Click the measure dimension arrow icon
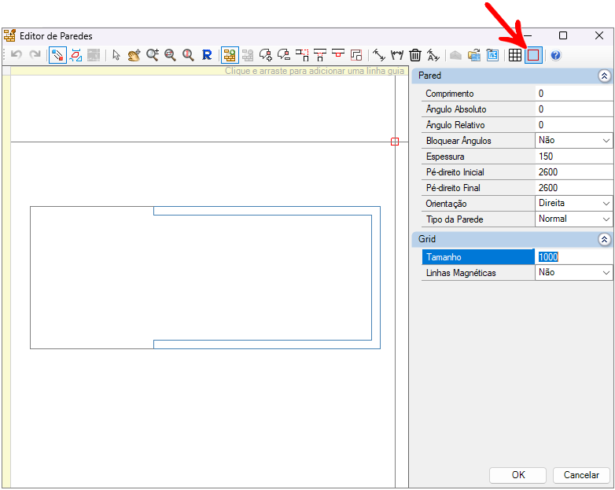615x490 pixels. pyautogui.click(x=378, y=55)
